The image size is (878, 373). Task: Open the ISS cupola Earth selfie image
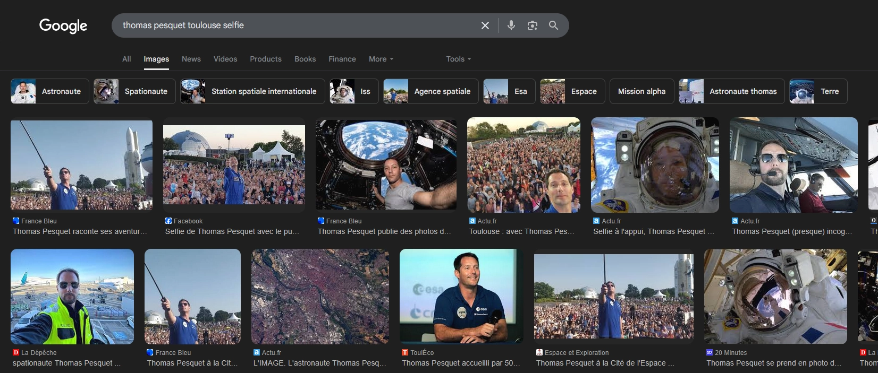pos(386,164)
